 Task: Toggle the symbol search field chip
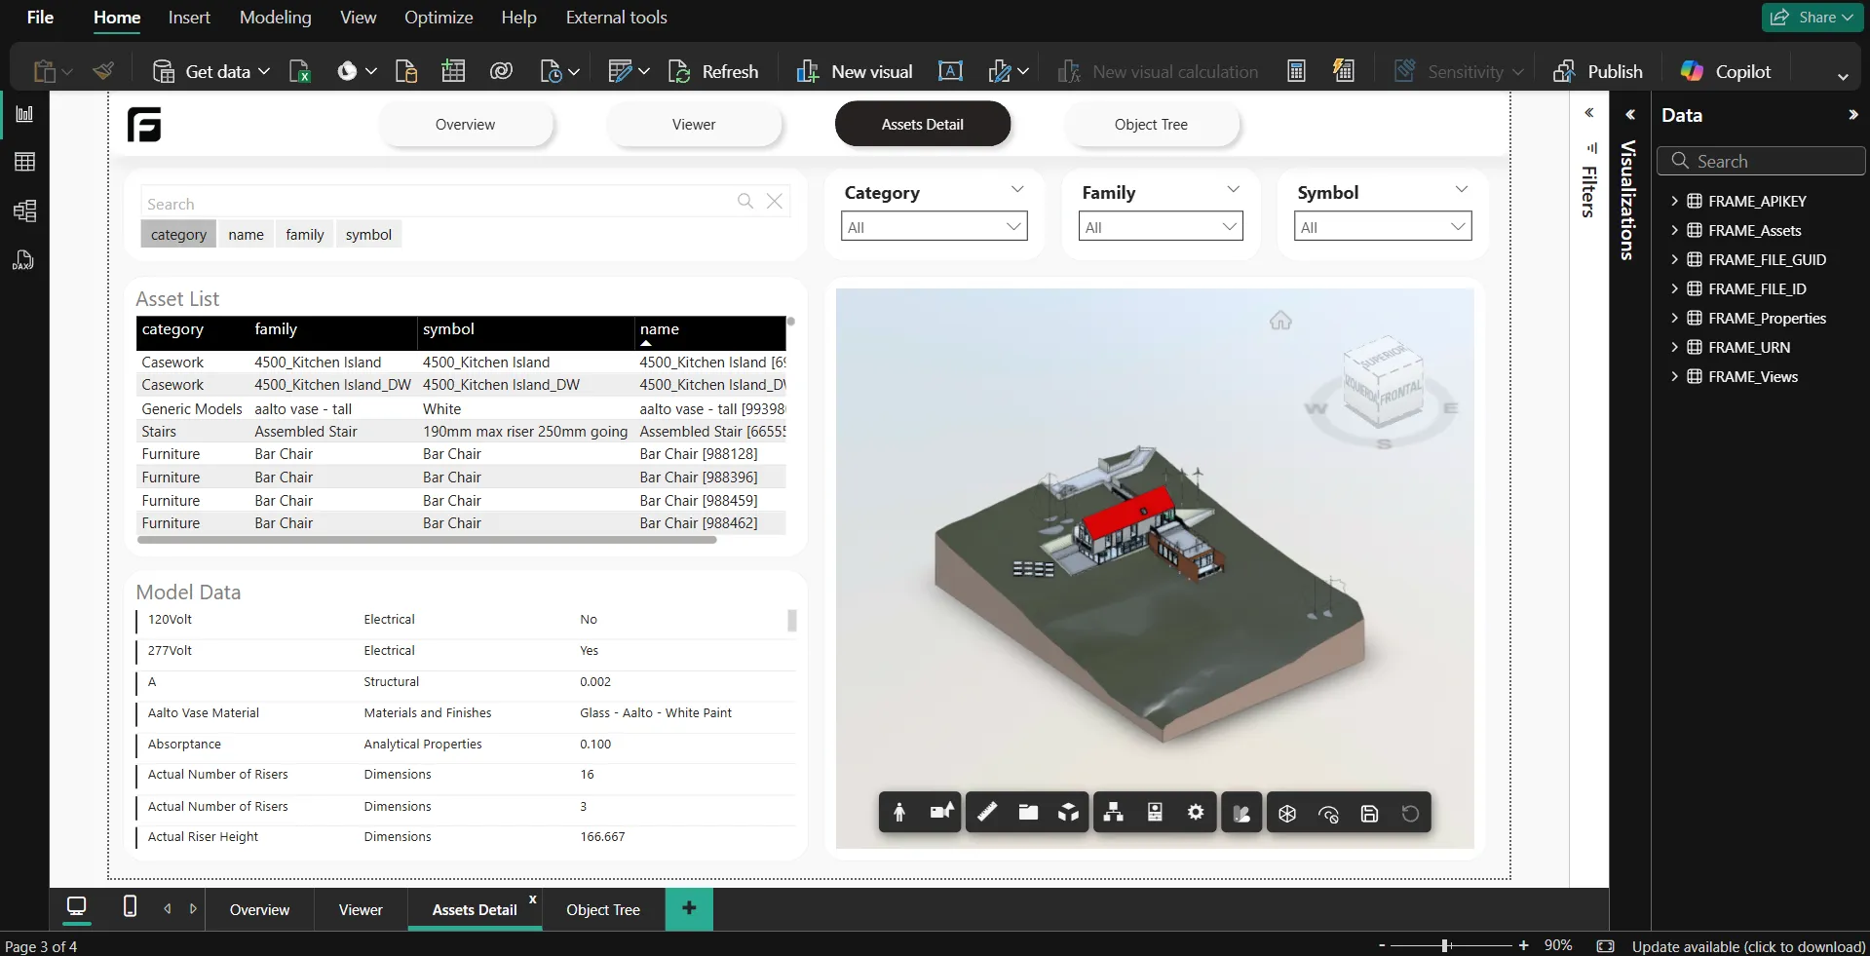point(368,235)
